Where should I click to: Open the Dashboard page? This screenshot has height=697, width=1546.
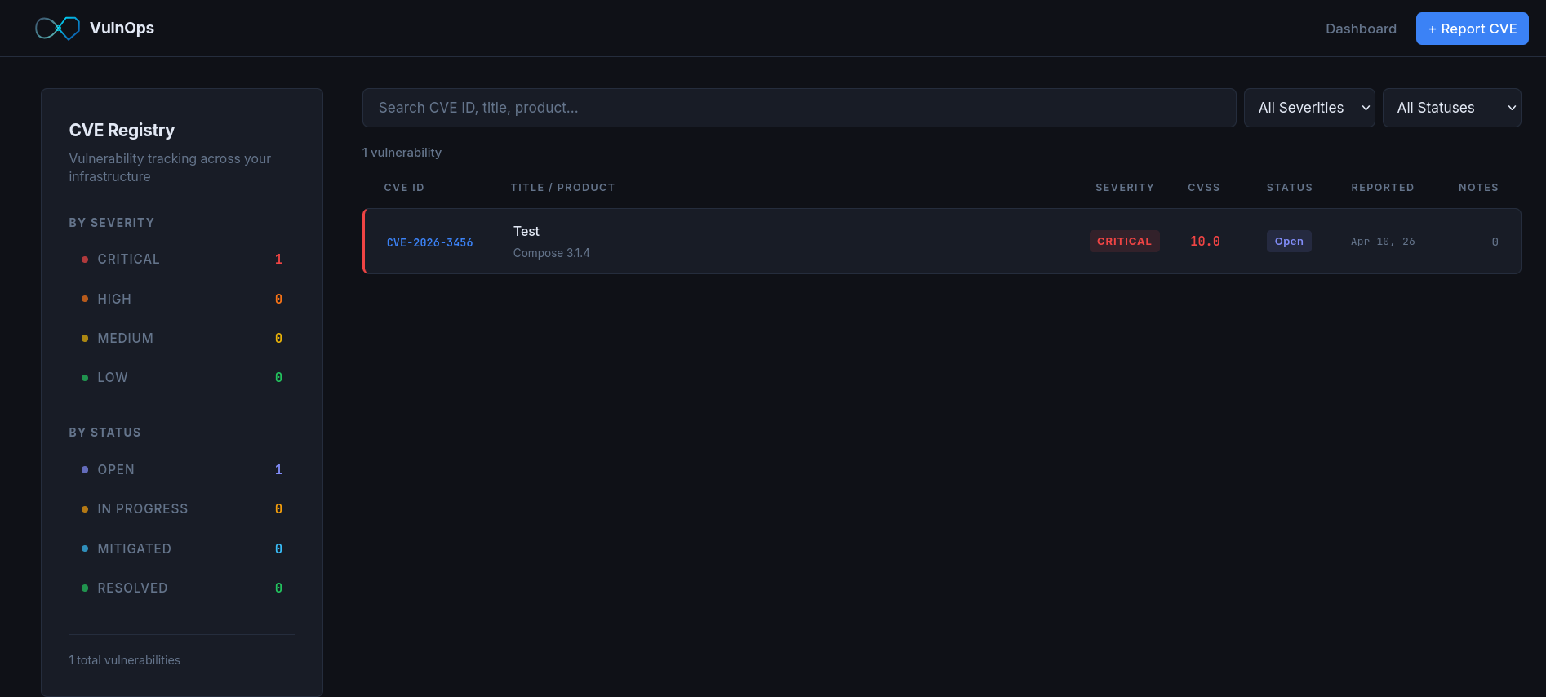1361,29
